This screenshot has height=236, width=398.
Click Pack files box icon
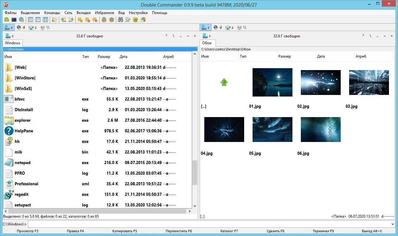click(104, 20)
